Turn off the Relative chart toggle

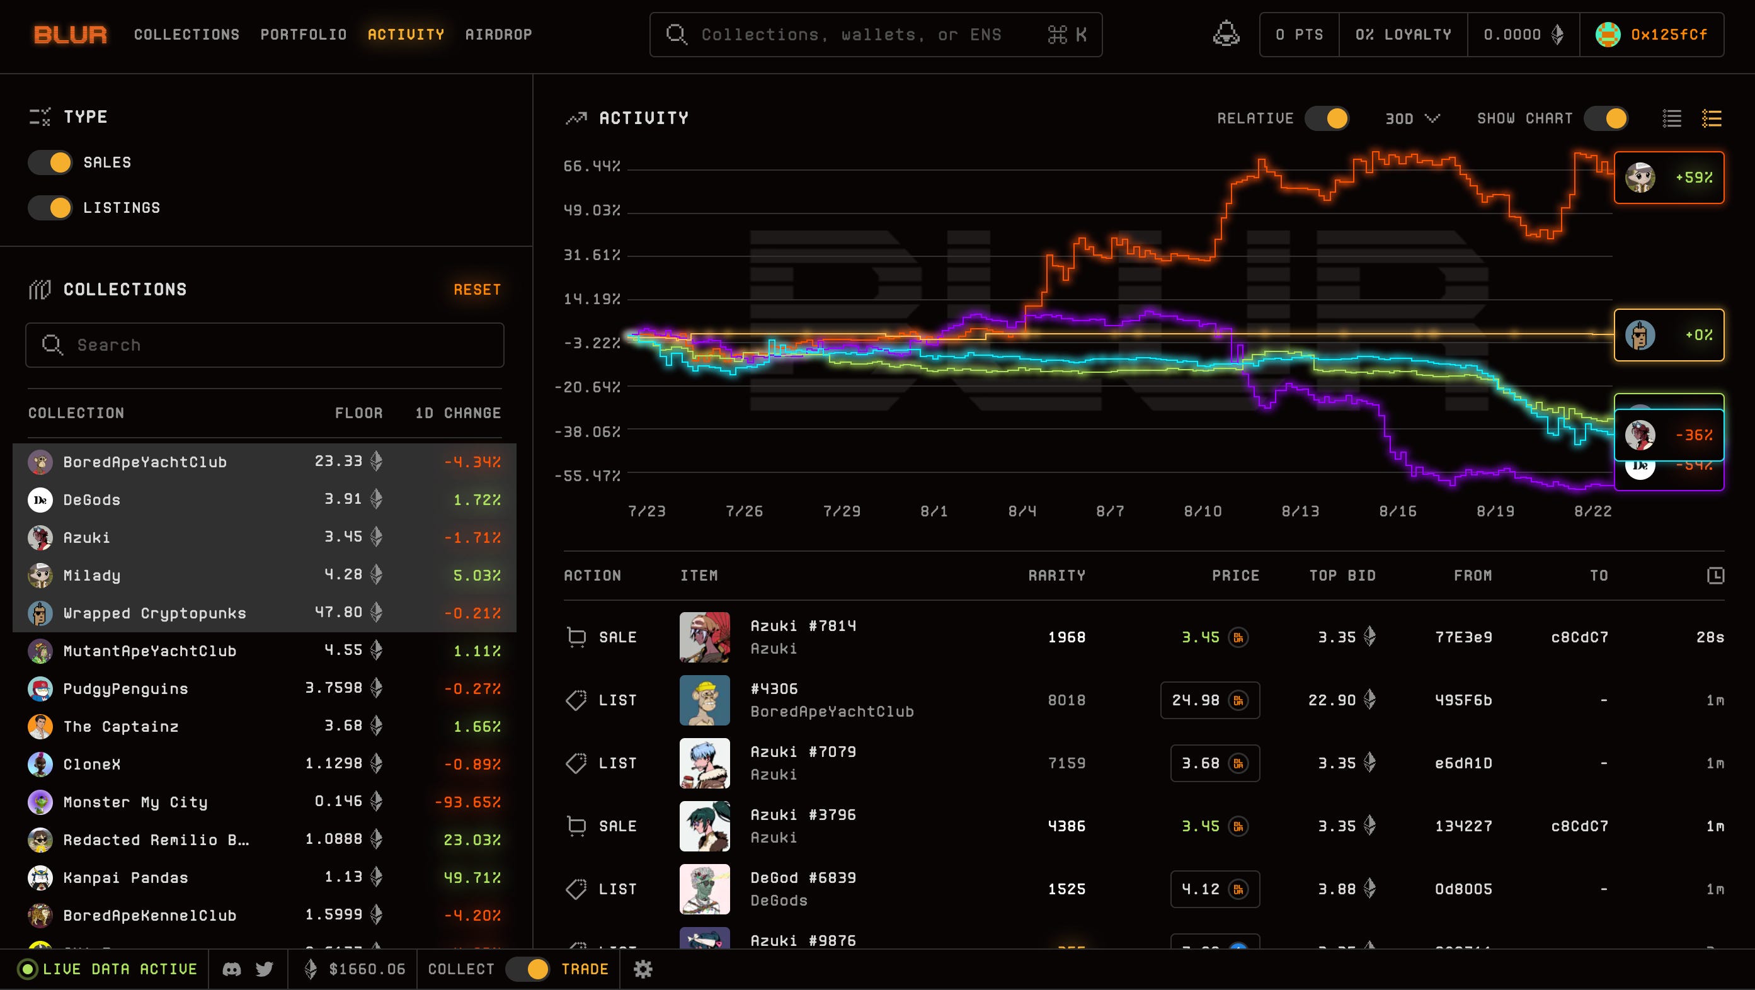[1327, 118]
